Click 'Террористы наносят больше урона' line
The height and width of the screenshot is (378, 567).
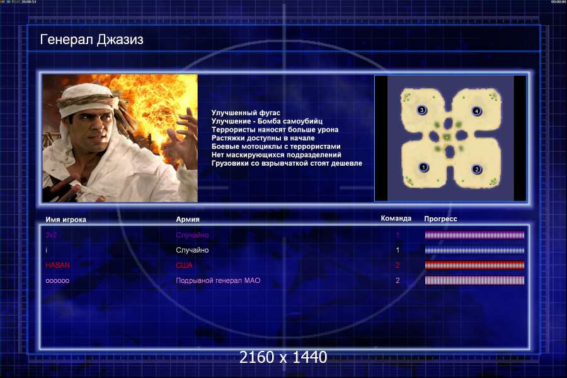point(275,130)
